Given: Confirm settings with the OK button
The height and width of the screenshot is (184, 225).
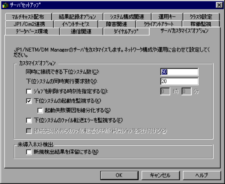Looking at the screenshot, I should click(x=119, y=175).
